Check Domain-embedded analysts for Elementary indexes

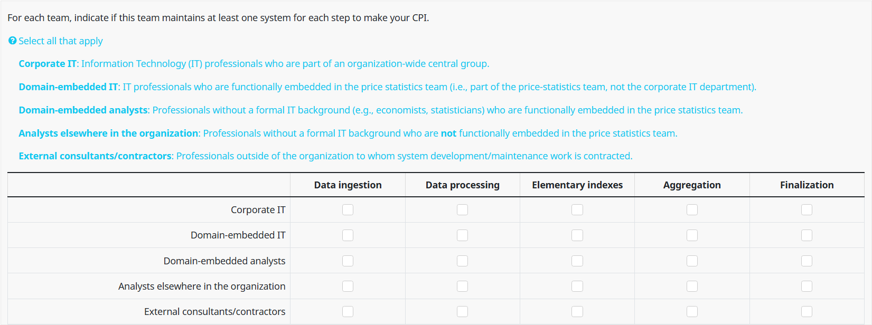tap(577, 261)
